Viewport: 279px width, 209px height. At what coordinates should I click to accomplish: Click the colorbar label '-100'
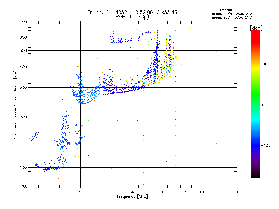pyautogui.click(x=265, y=145)
